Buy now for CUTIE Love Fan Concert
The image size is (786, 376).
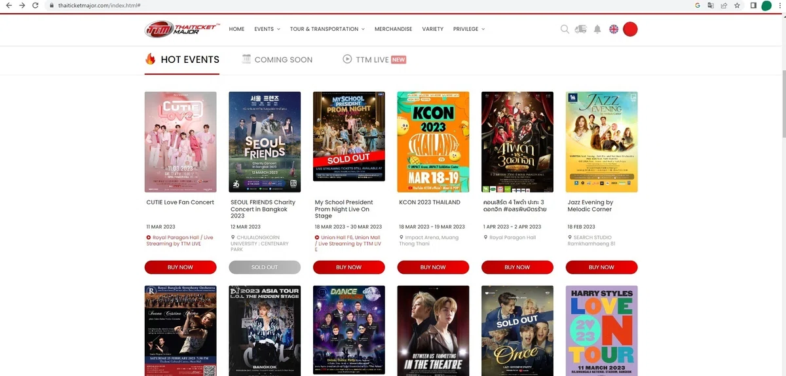pos(180,267)
